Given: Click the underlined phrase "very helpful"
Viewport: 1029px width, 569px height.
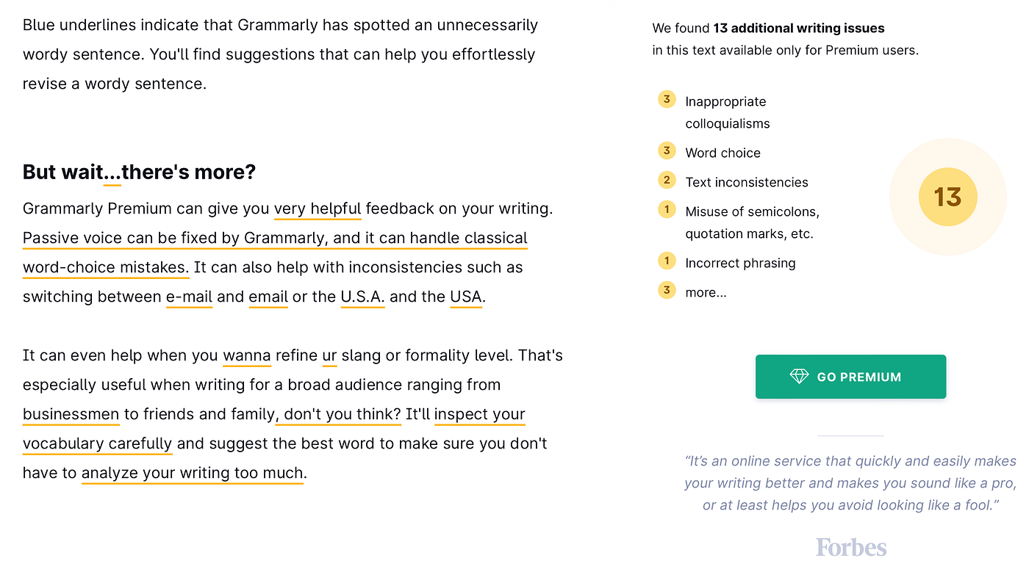Looking at the screenshot, I should [x=318, y=209].
